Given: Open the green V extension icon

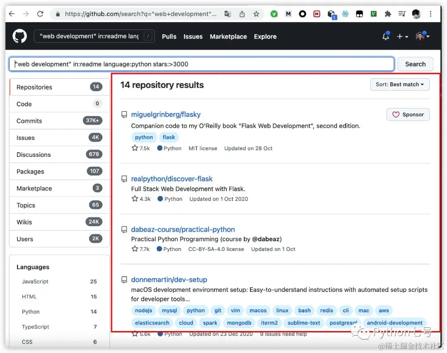Looking at the screenshot, I should (373, 14).
